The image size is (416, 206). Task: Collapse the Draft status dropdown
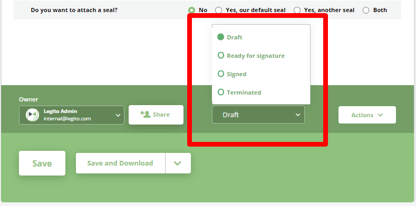coord(258,115)
